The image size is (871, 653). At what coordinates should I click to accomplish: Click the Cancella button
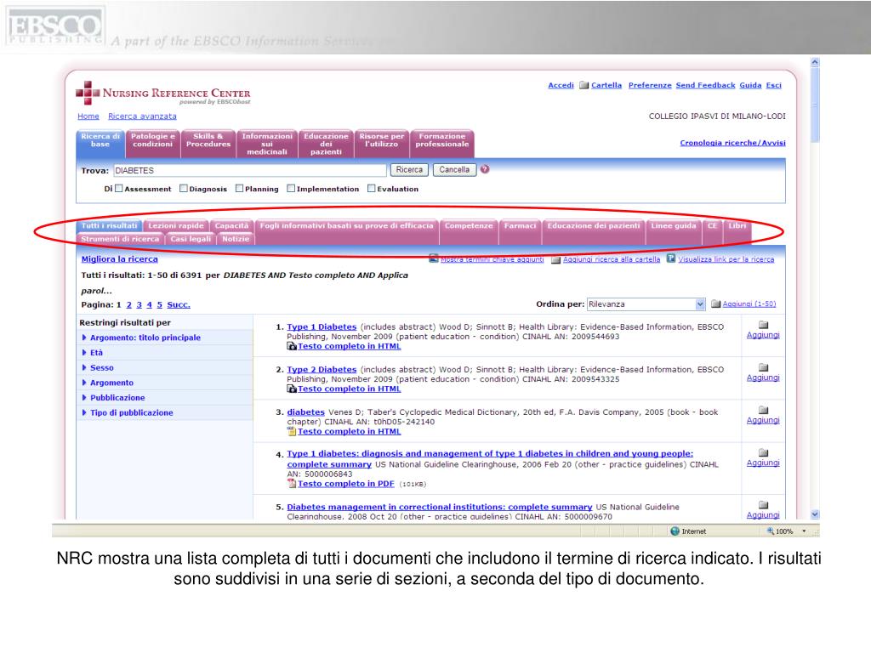(454, 170)
